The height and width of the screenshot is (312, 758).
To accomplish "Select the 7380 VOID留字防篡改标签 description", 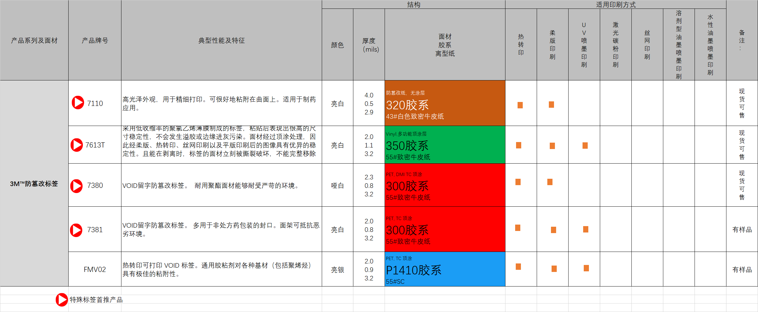I will pyautogui.click(x=222, y=185).
